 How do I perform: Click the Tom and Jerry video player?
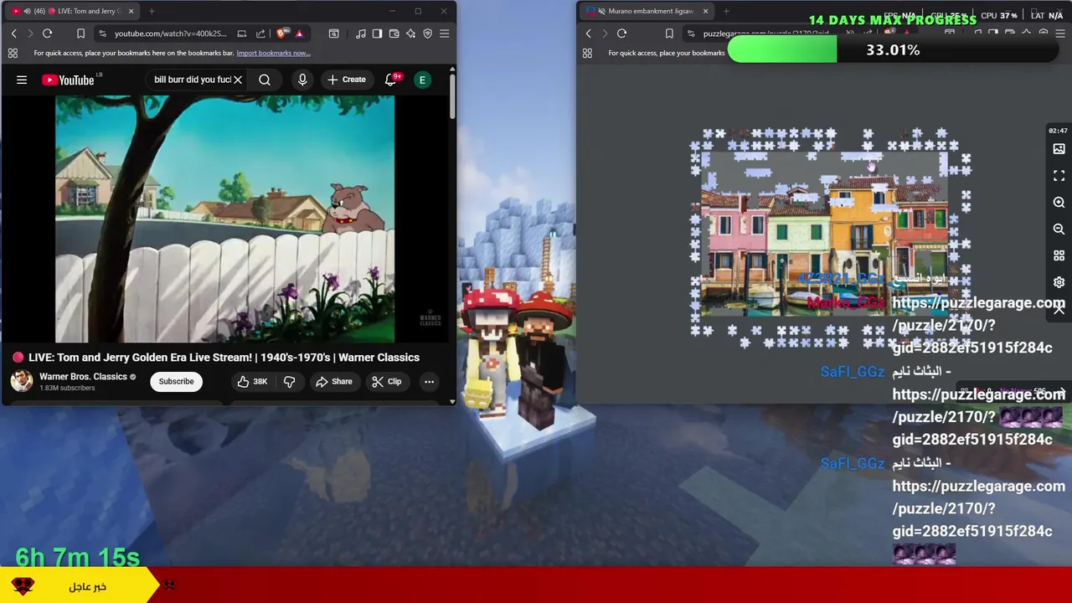224,219
